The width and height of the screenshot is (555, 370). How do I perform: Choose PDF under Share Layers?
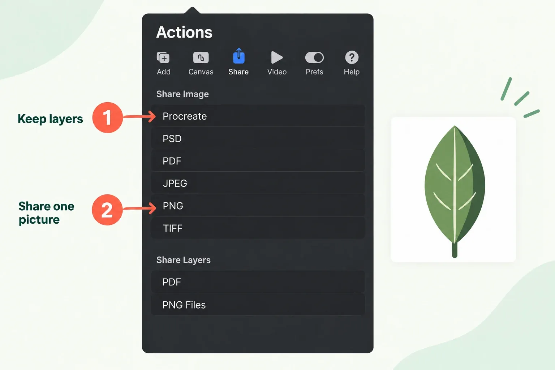[258, 282]
